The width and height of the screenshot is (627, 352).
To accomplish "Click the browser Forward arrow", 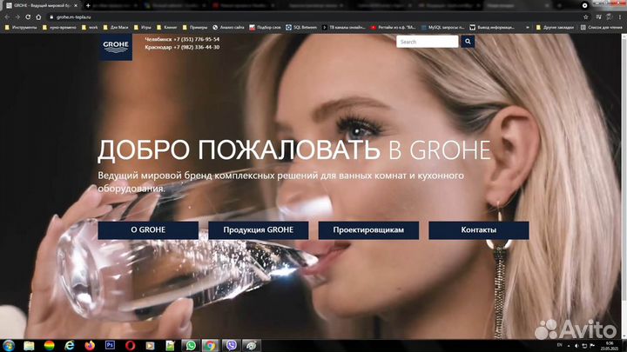I will [17, 17].
